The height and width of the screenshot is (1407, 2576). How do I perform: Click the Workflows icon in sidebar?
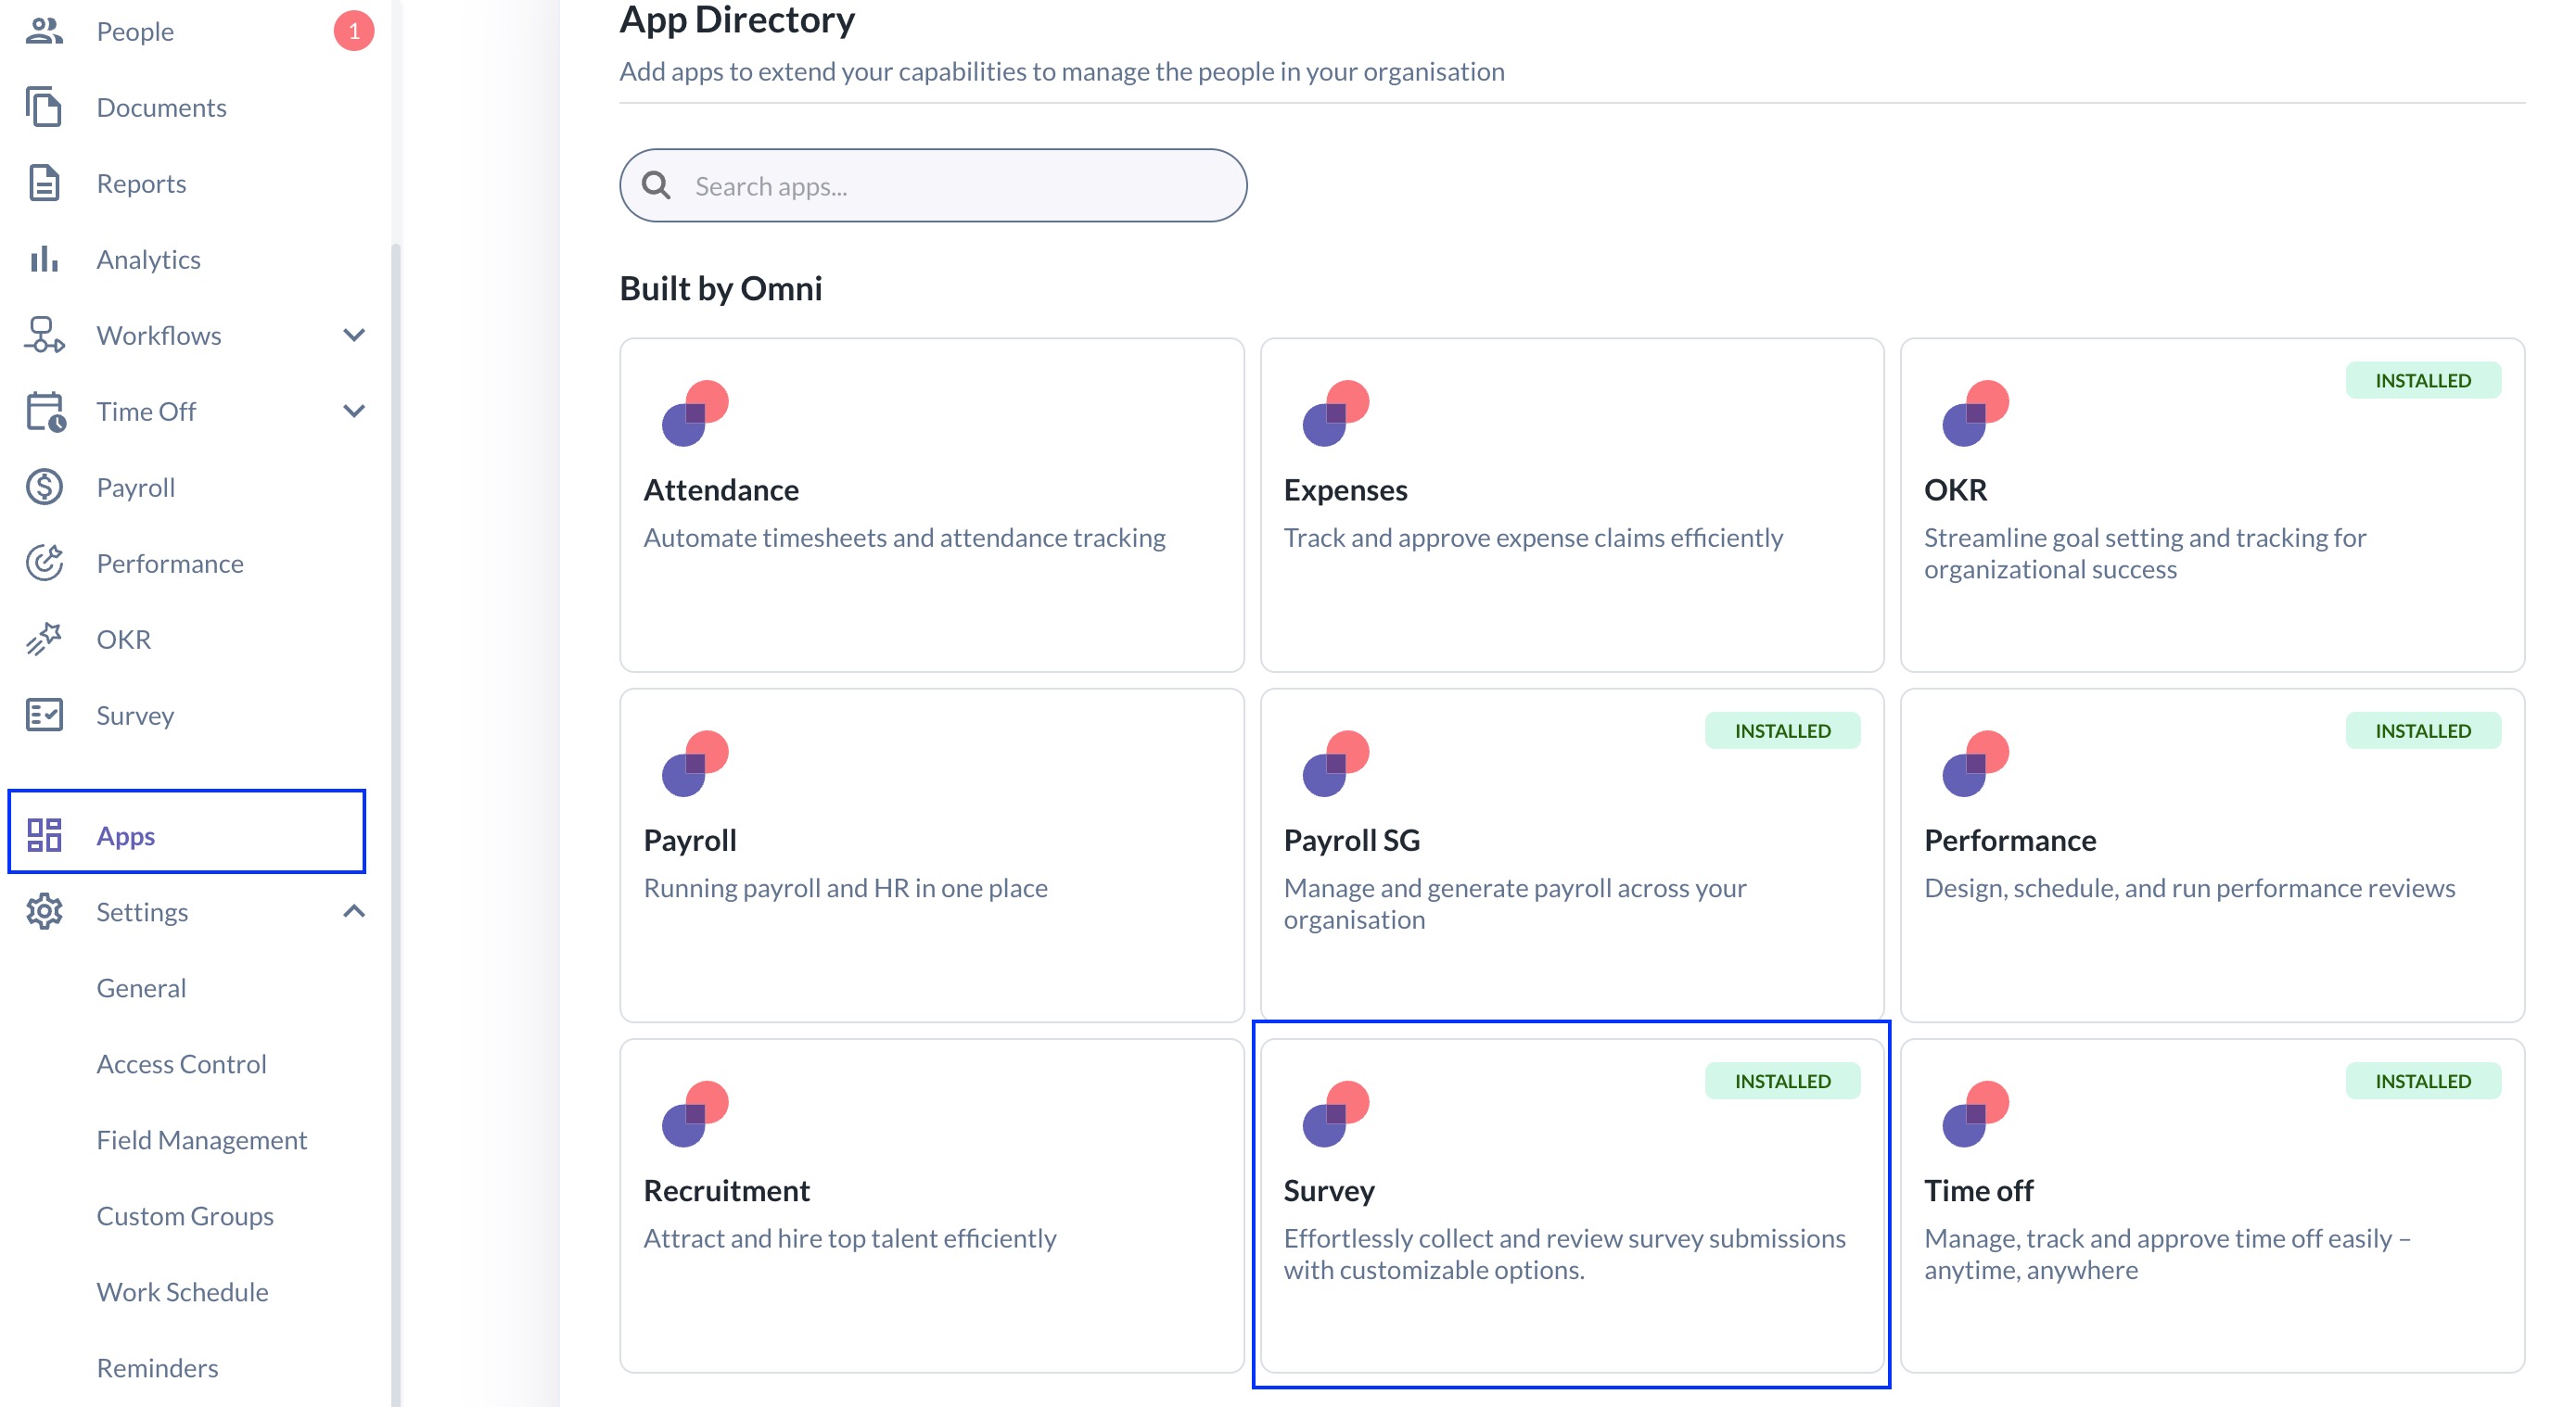click(44, 335)
